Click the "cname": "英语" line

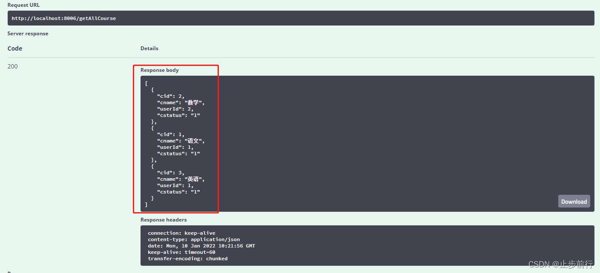point(181,179)
